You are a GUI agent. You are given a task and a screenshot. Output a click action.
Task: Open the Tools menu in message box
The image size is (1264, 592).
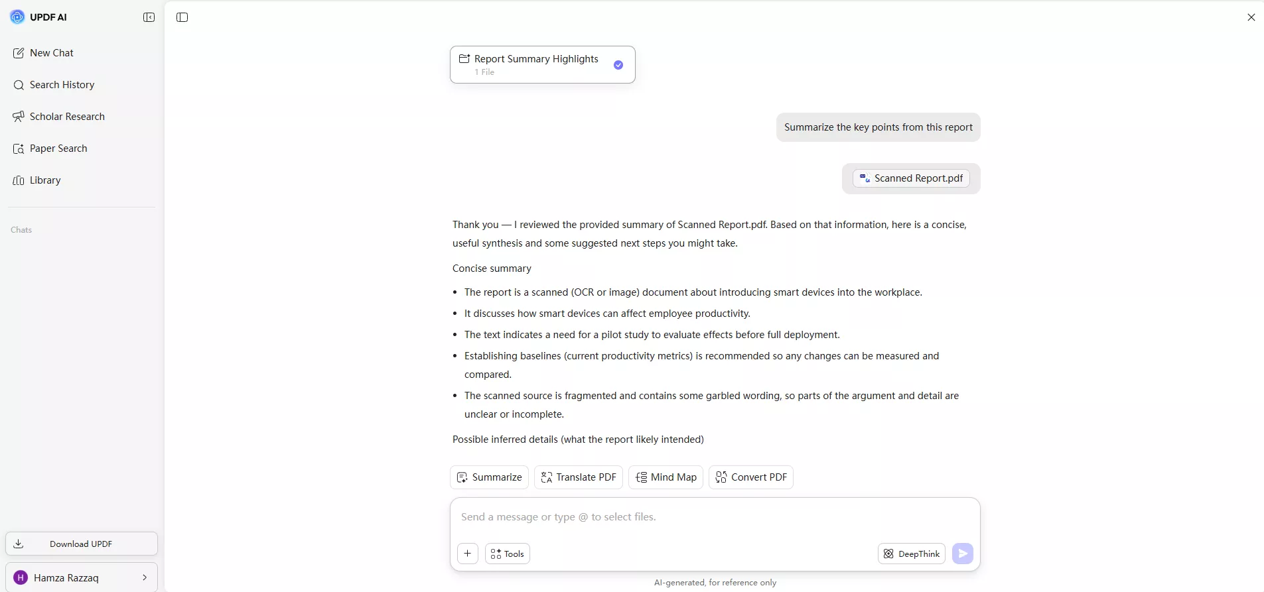tap(508, 554)
